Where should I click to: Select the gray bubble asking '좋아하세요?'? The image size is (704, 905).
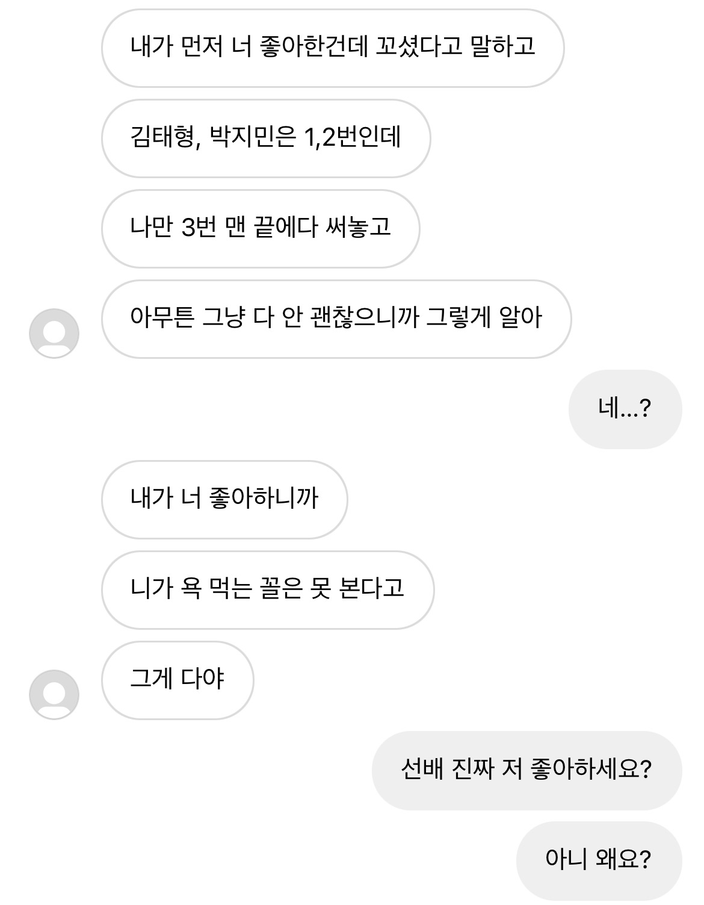point(526,771)
